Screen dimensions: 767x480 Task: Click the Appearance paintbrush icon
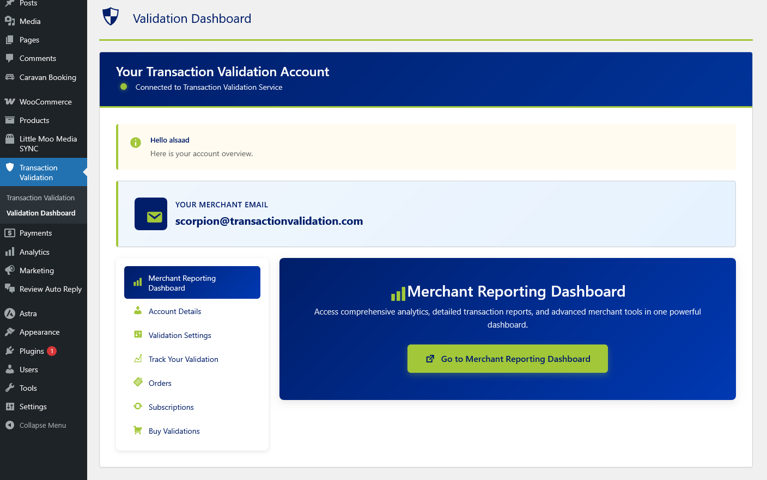pyautogui.click(x=10, y=332)
